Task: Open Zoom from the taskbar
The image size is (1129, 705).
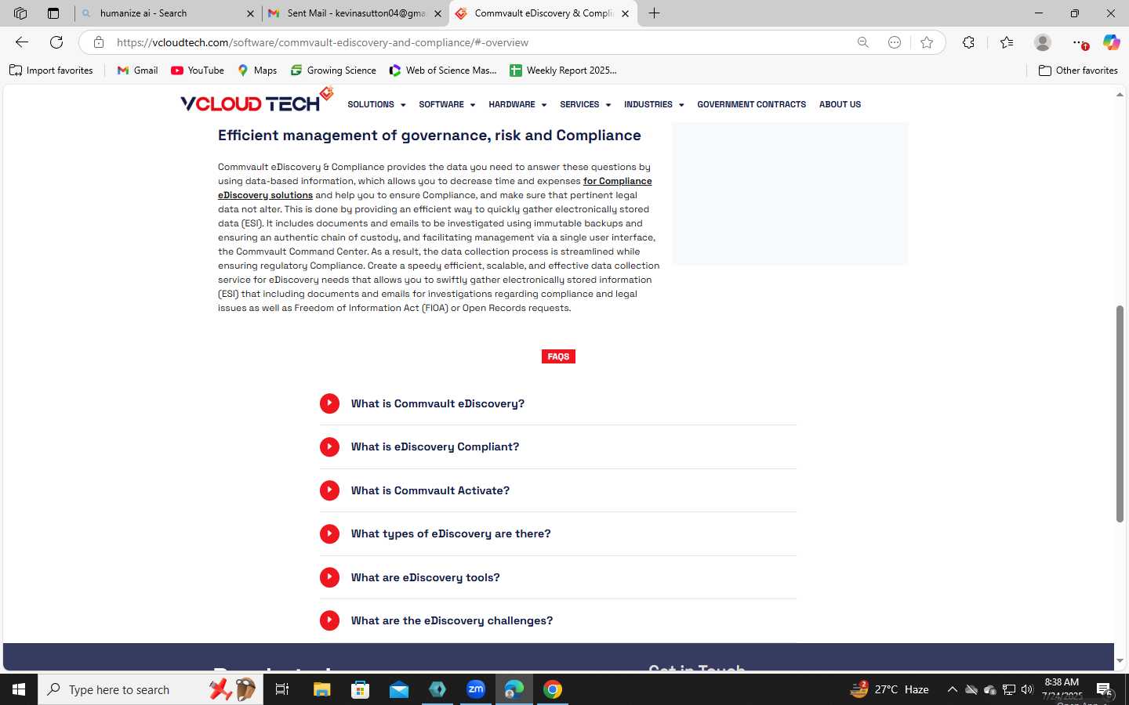Action: (476, 689)
